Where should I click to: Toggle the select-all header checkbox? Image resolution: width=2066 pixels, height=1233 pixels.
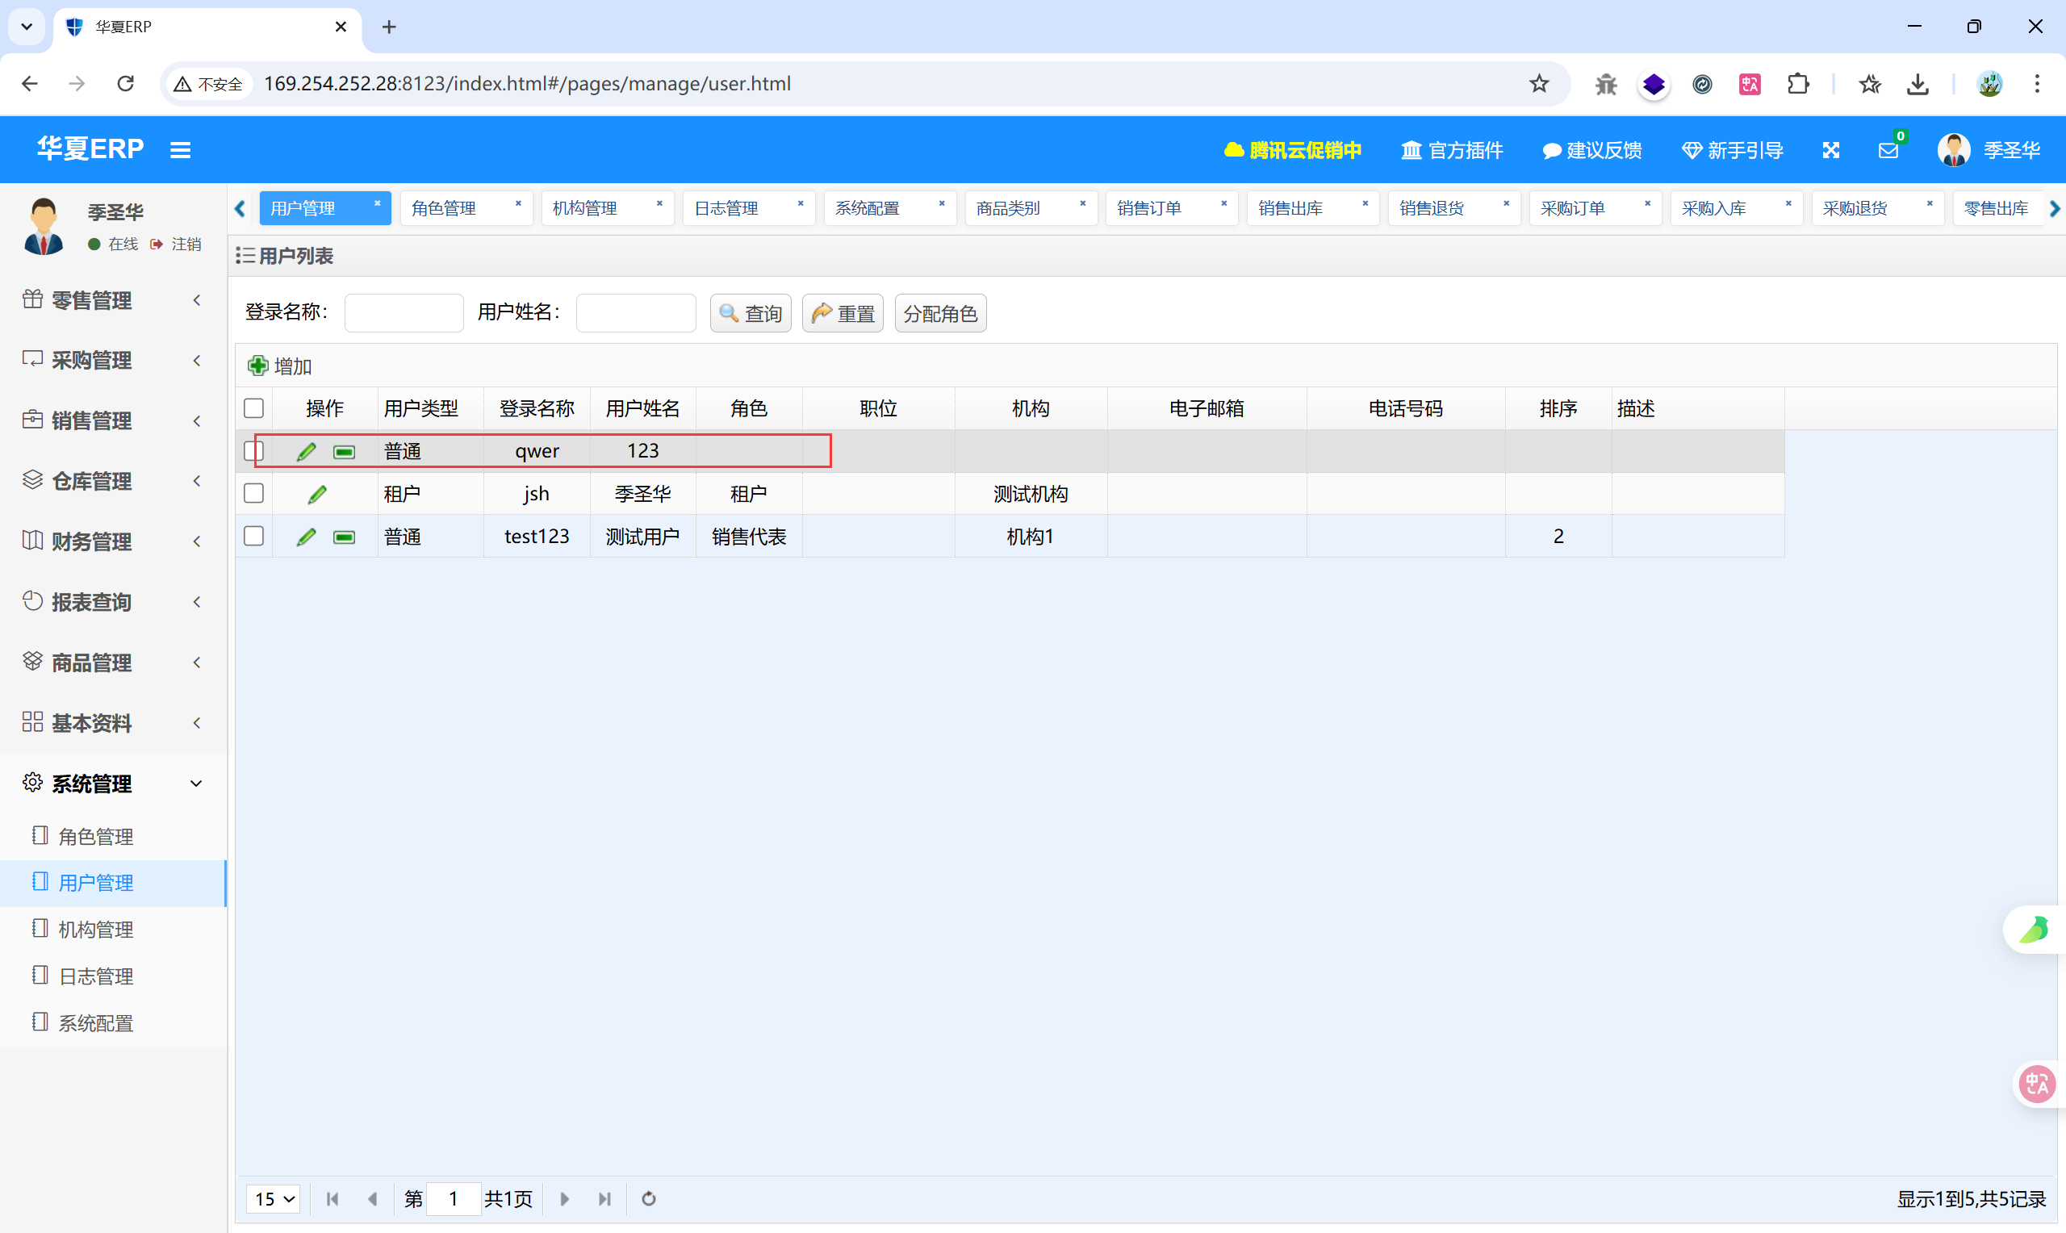point(254,408)
